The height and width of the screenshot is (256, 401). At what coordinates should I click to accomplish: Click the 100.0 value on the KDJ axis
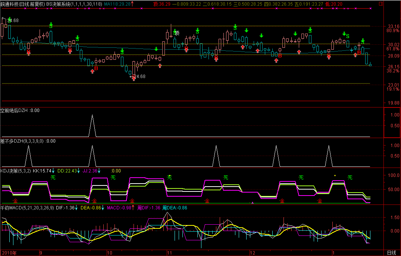click(x=394, y=175)
